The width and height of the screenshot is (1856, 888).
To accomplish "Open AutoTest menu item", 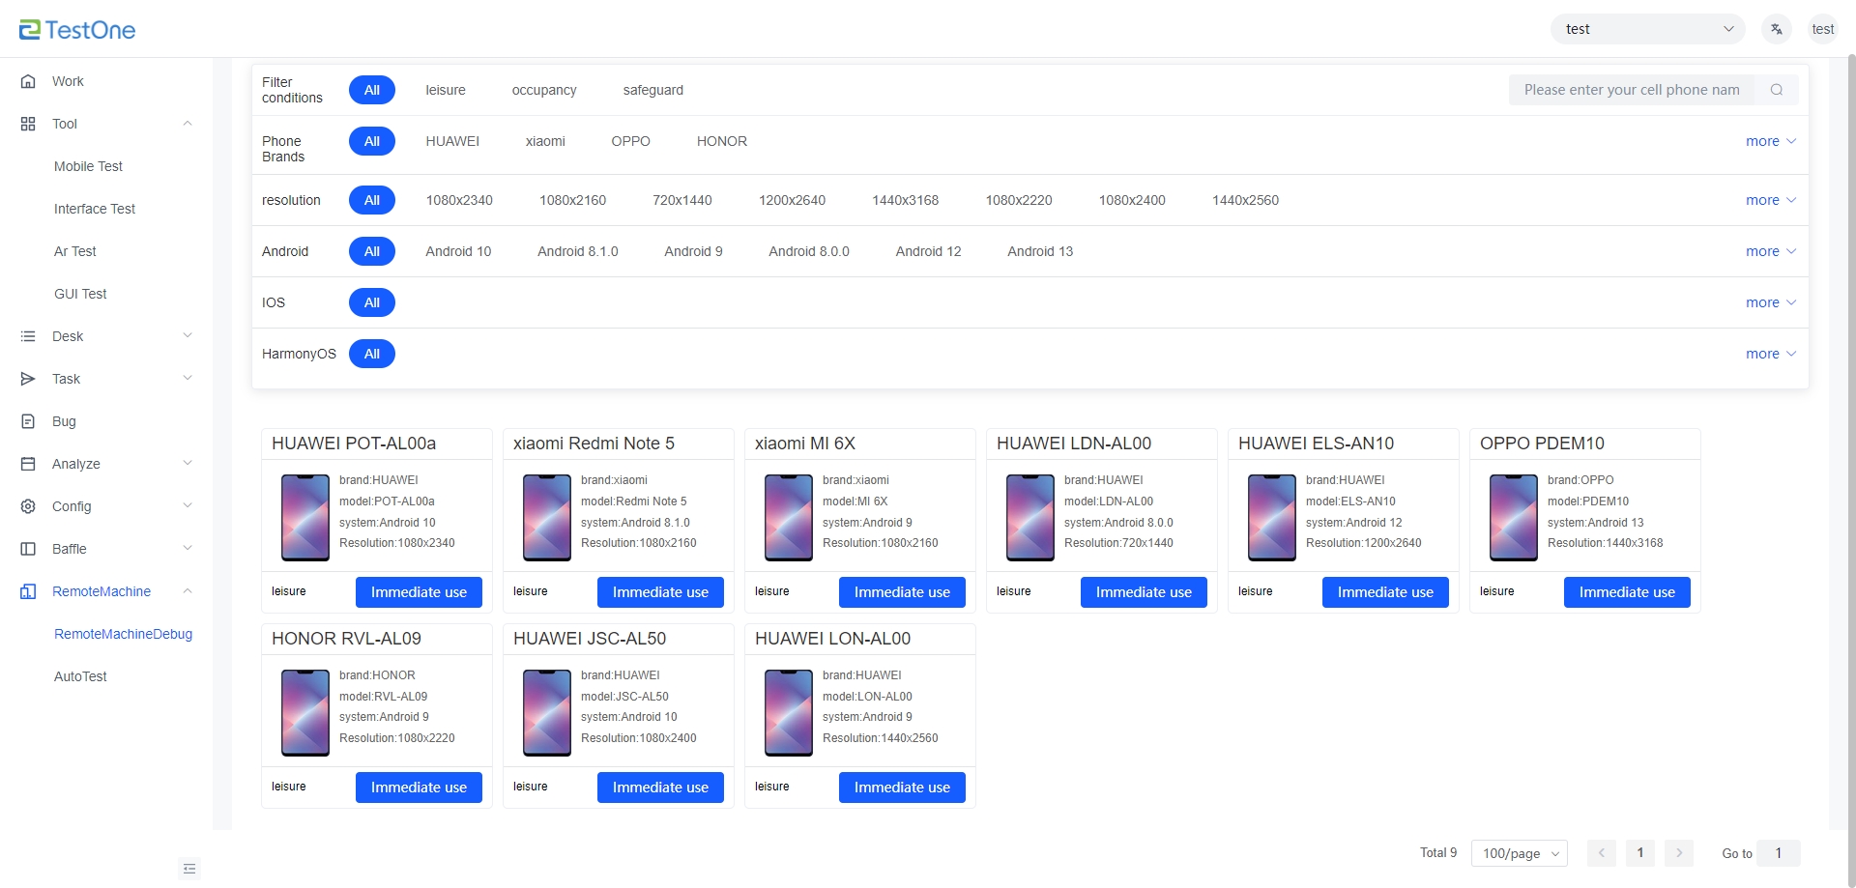I will 80,676.
